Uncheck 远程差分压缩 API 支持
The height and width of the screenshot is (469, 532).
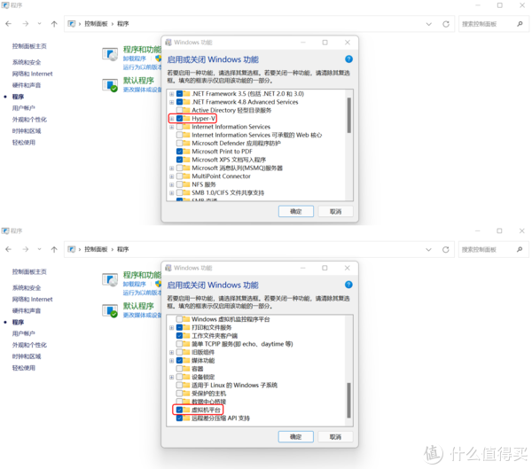point(179,418)
